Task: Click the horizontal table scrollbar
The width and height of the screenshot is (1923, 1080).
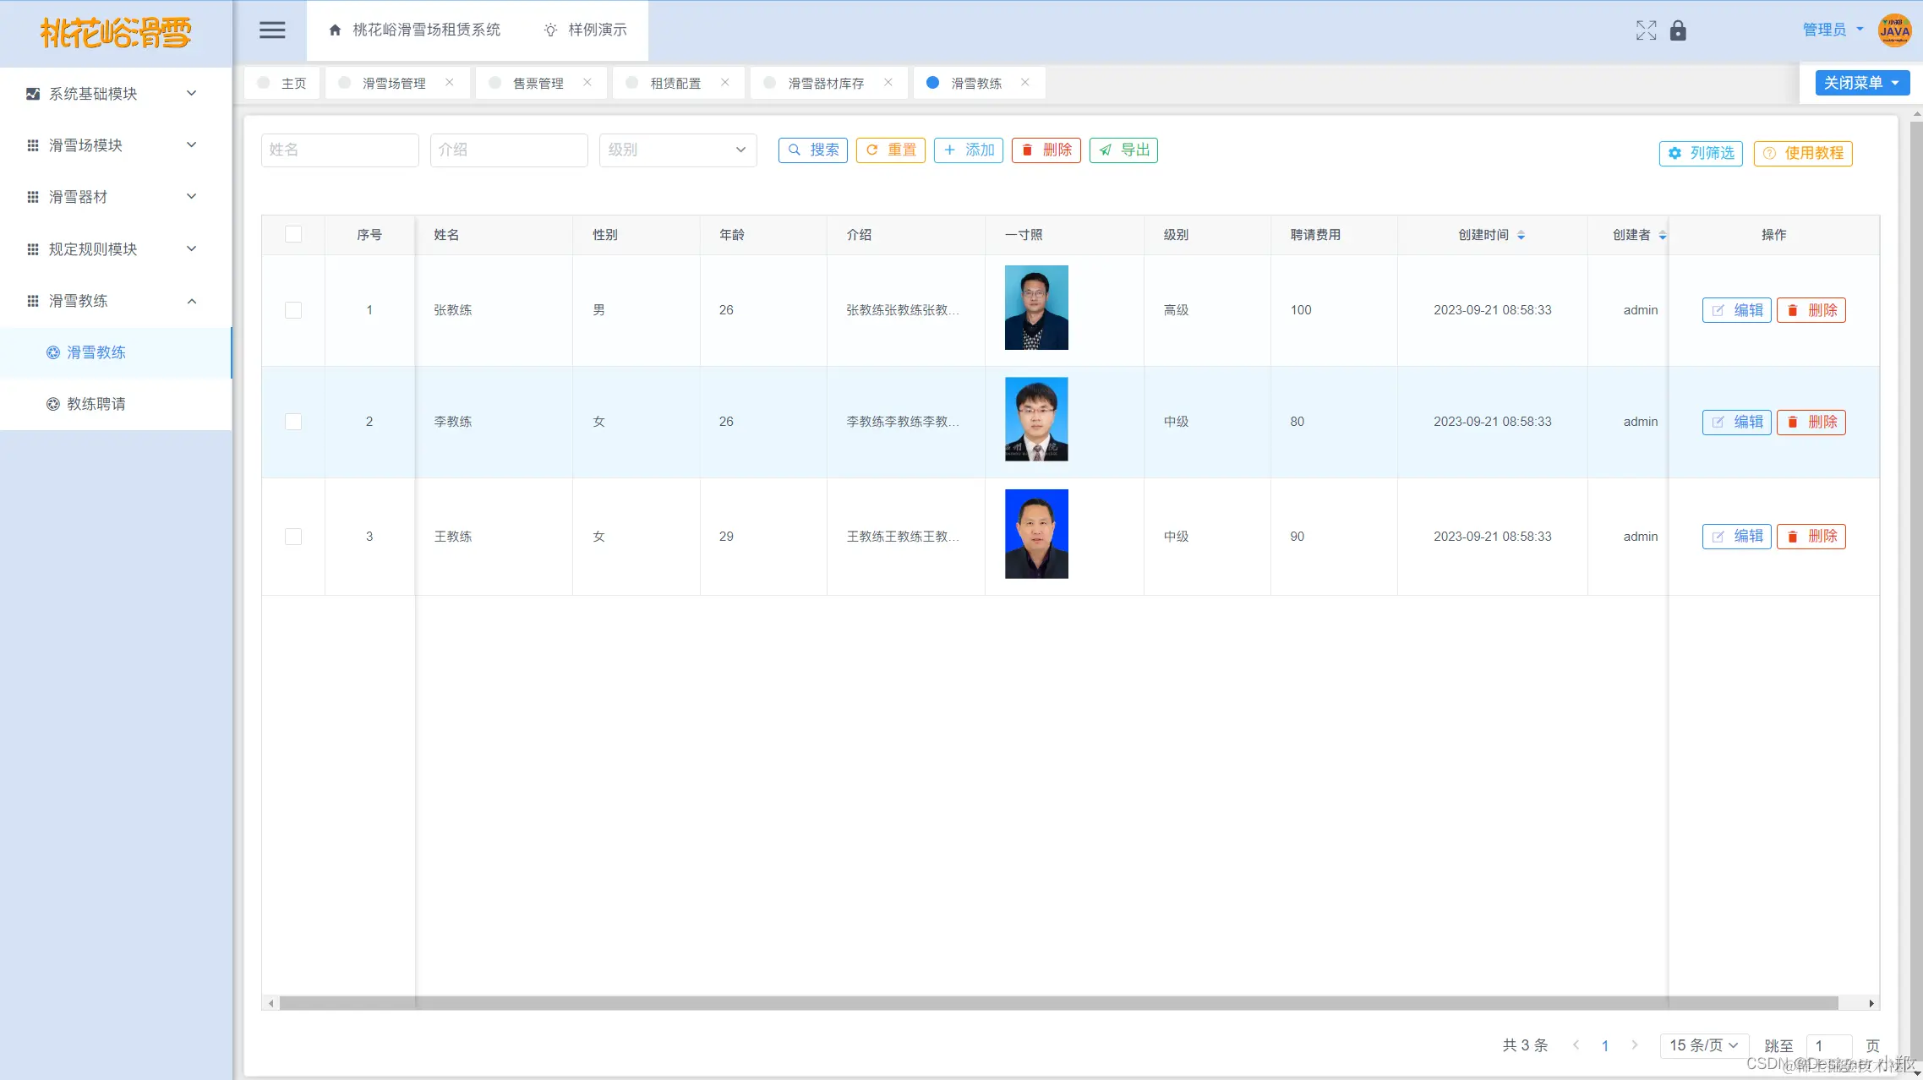Action: pos(1057,1003)
